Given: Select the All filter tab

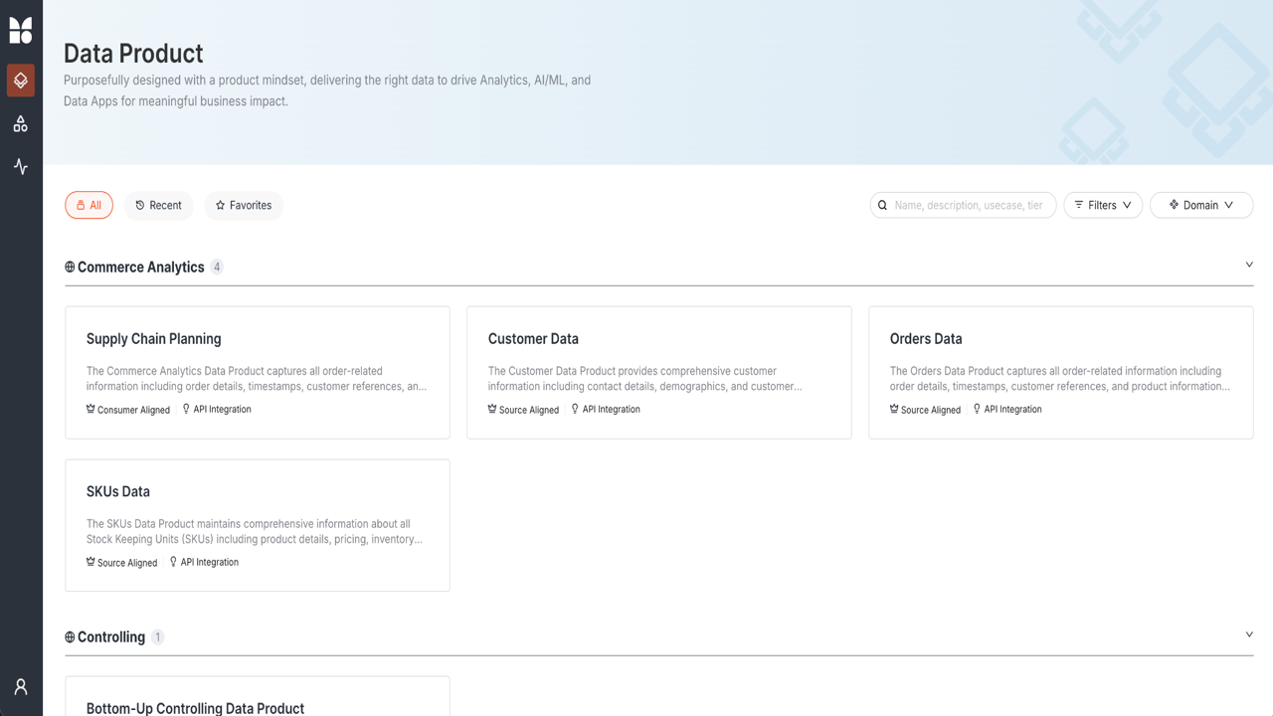Looking at the screenshot, I should pyautogui.click(x=89, y=206).
